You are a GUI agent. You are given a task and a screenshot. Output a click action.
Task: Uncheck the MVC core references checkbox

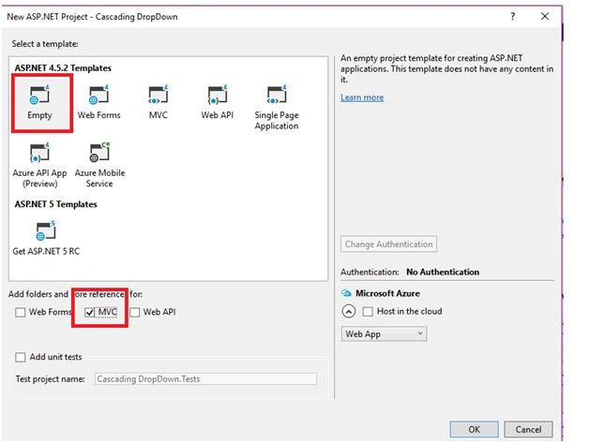tap(89, 312)
